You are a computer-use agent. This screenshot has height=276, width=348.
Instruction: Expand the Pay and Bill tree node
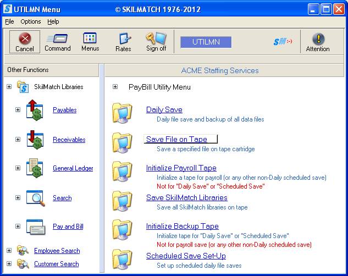[18, 226]
